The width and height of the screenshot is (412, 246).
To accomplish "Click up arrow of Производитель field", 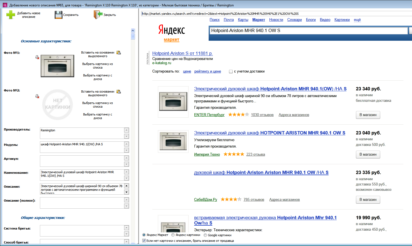I will coord(126,130).
